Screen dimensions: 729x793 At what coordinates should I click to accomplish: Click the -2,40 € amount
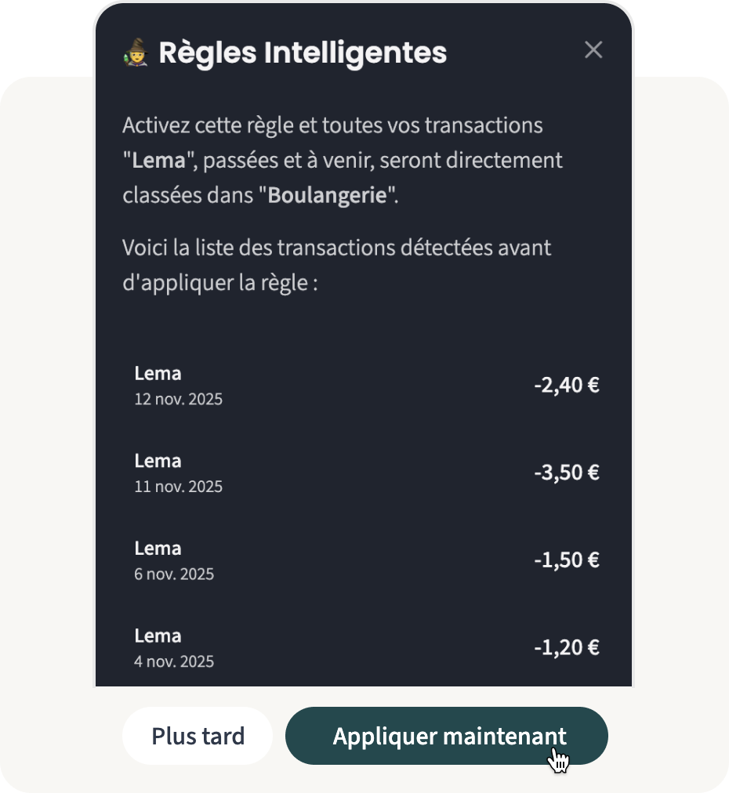point(566,386)
